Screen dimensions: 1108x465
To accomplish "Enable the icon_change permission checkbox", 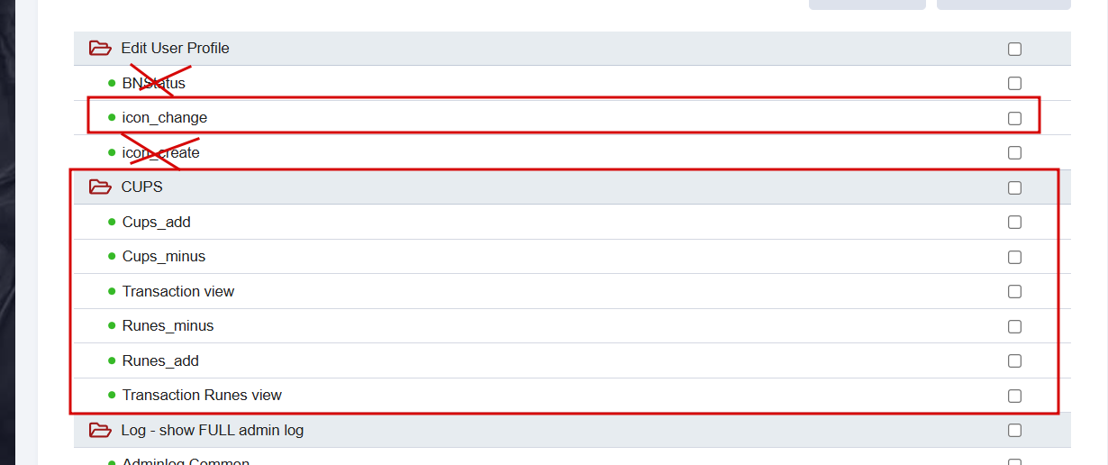I will [1014, 118].
